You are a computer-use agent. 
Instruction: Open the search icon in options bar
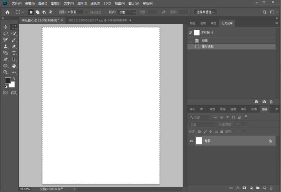click(264, 12)
